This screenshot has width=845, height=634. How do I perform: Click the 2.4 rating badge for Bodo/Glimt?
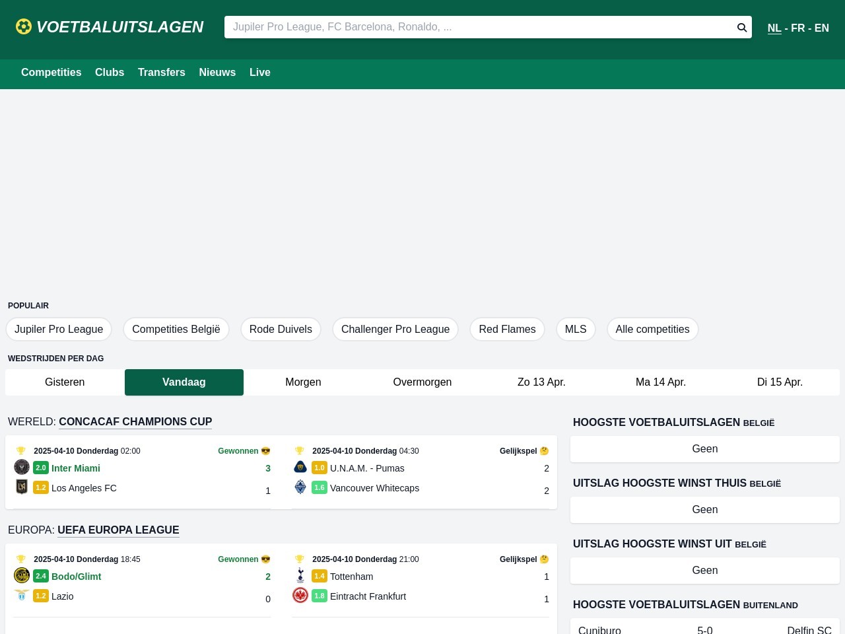[x=41, y=576]
